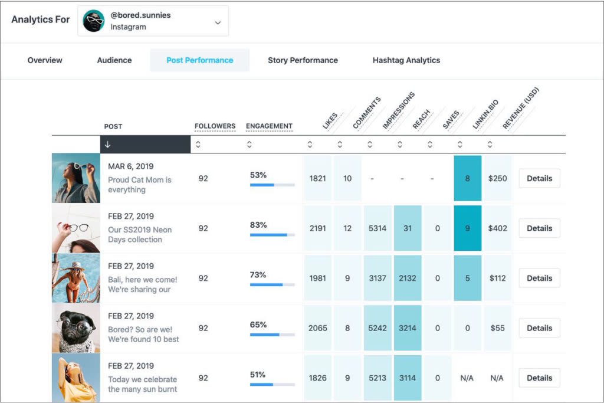Go to the Story Performance tab
The width and height of the screenshot is (604, 403).
303,60
